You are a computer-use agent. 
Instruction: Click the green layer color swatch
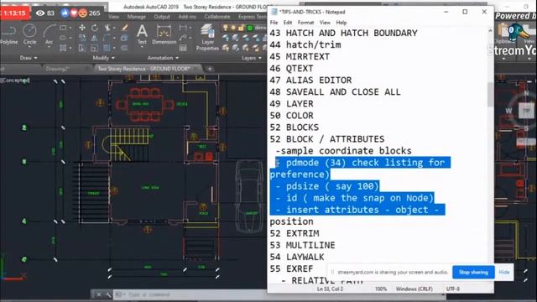pyautogui.click(x=250, y=28)
